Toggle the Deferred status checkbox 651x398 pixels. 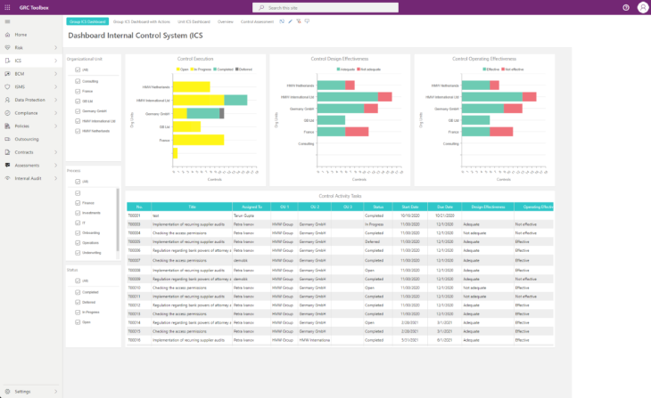pos(78,302)
